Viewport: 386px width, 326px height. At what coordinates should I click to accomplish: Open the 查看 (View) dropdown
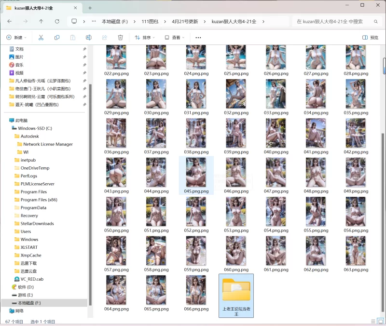coord(175,38)
